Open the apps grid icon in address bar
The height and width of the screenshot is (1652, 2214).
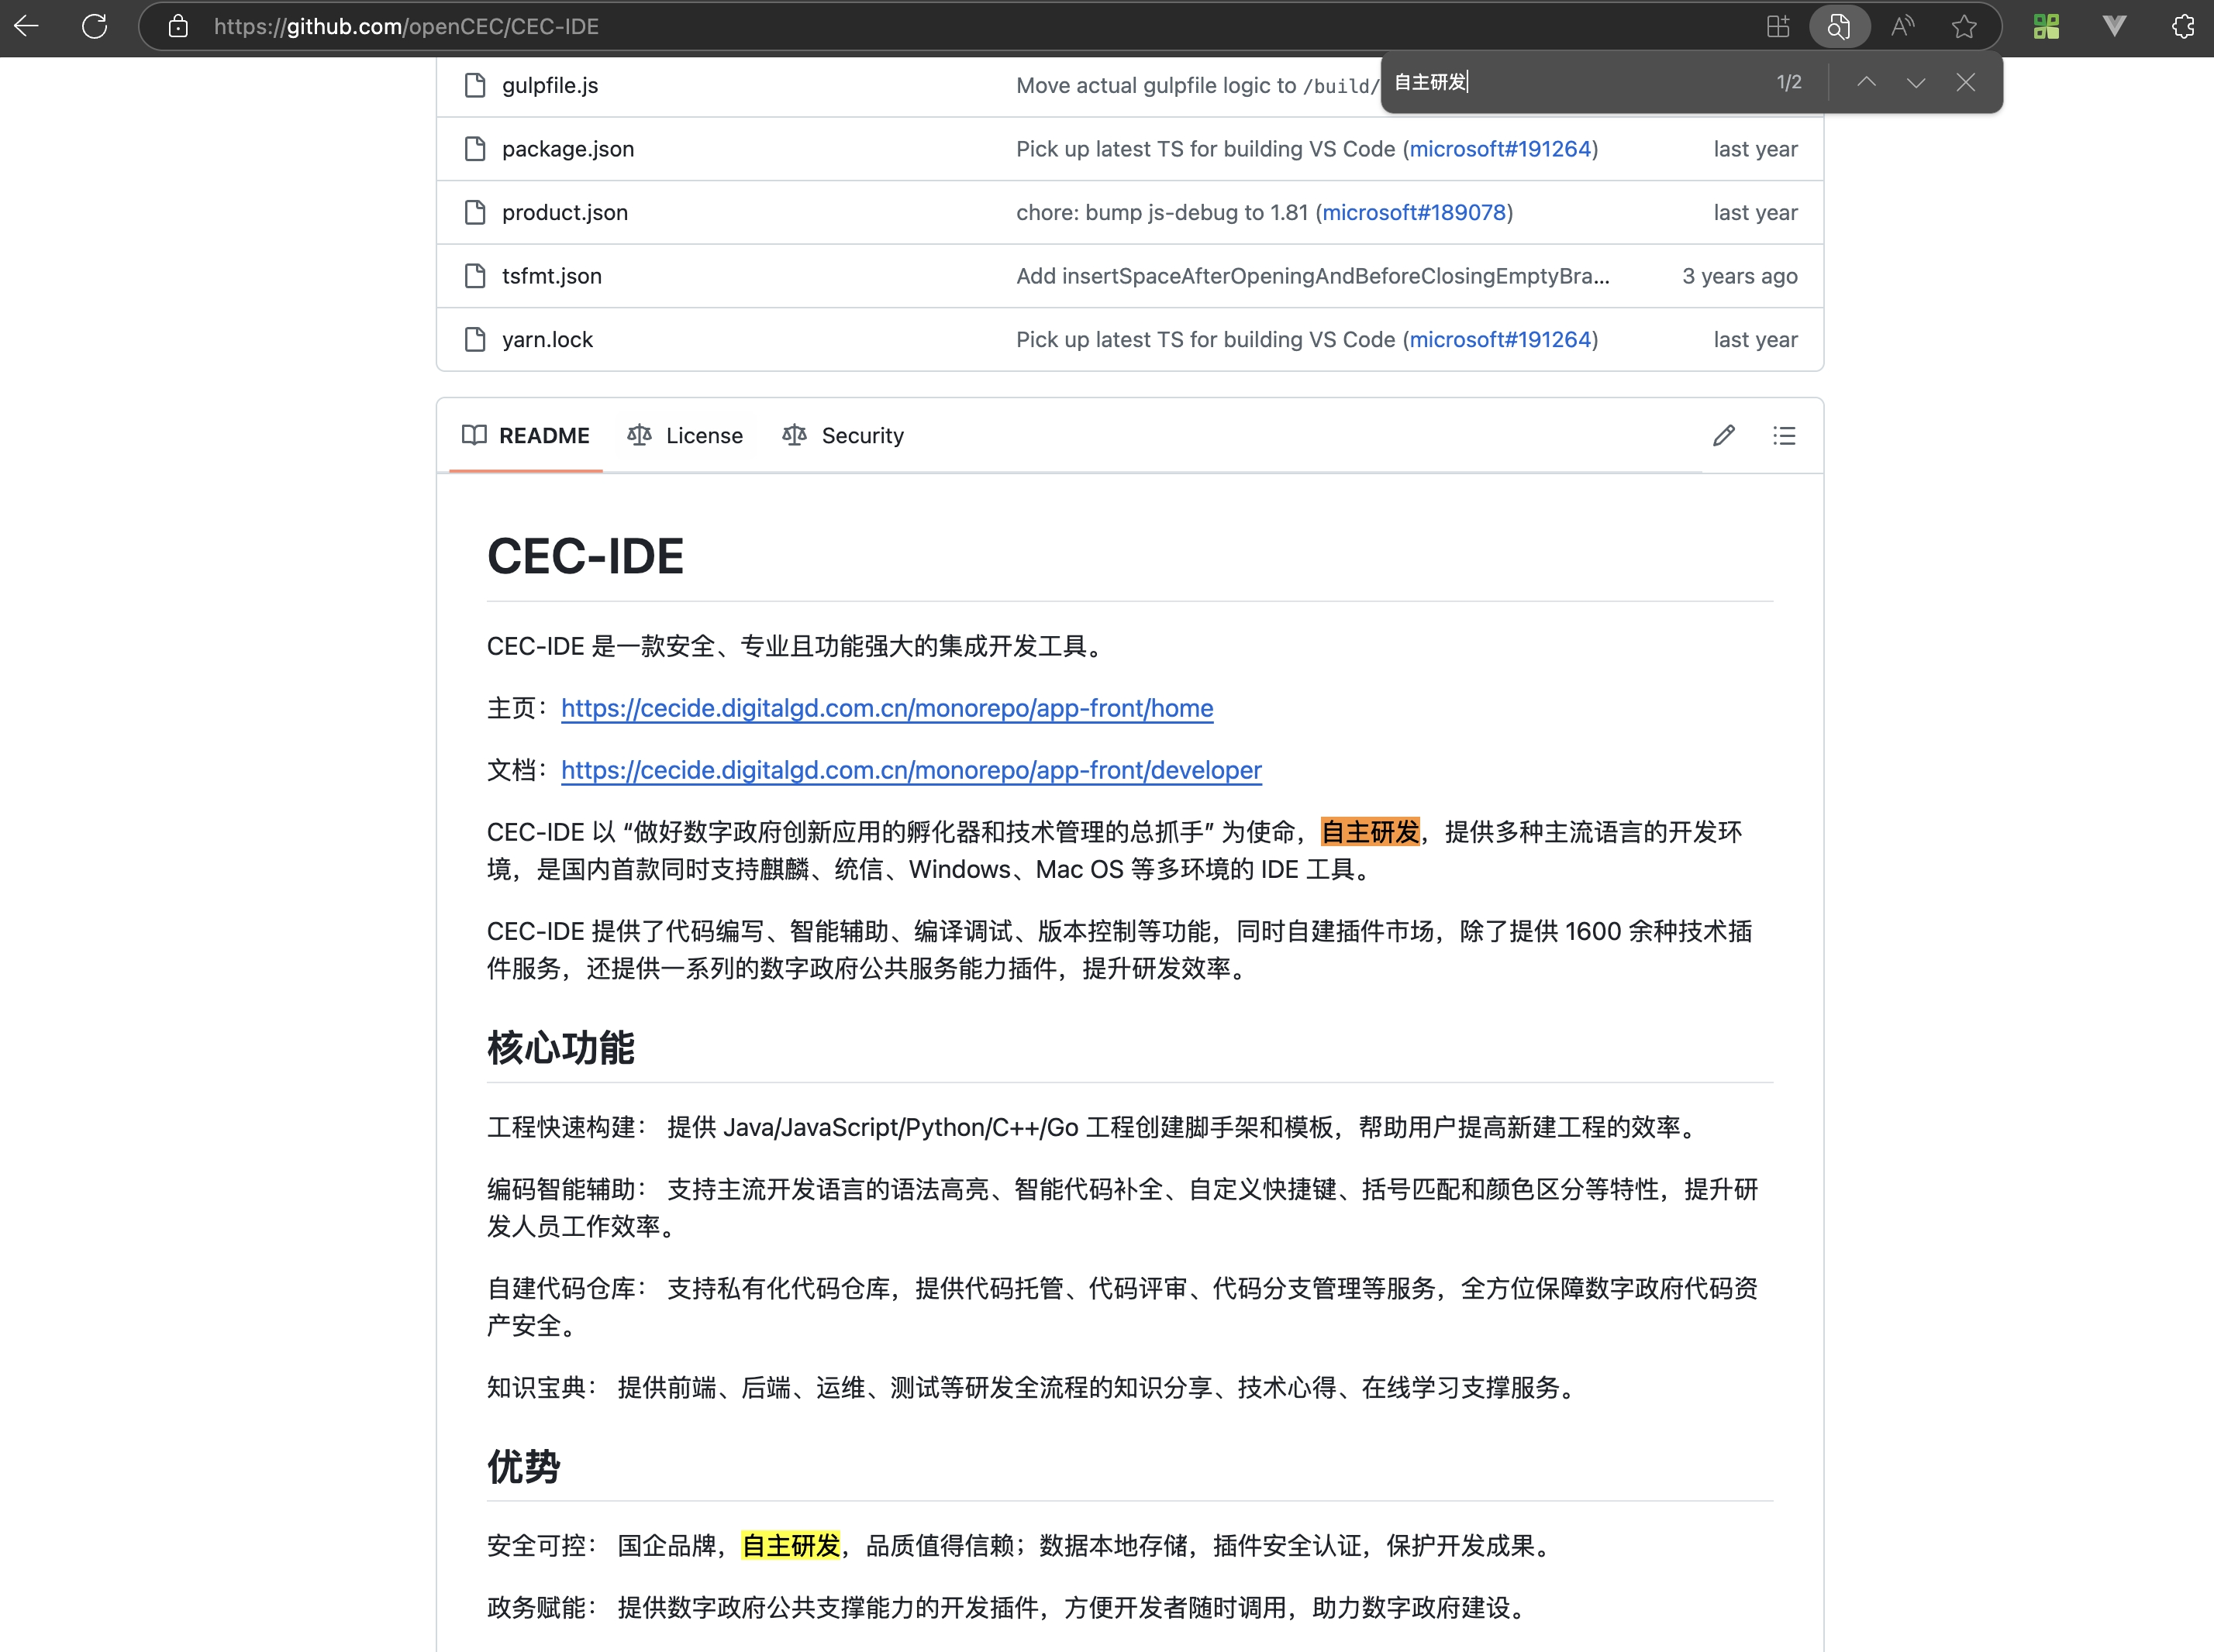click(x=1778, y=26)
